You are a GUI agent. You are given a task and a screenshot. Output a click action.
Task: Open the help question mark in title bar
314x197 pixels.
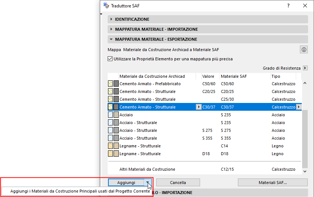tap(288, 6)
